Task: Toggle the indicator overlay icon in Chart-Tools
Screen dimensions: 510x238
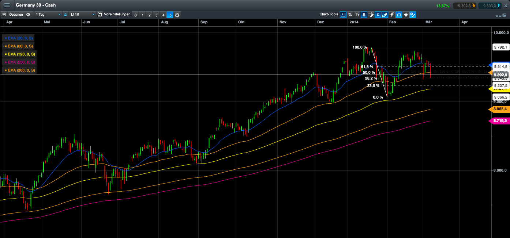Action: (392, 15)
